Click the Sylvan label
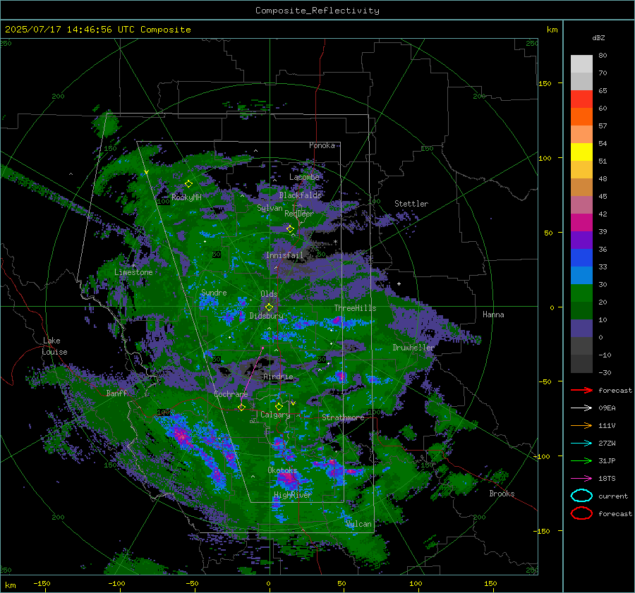The height and width of the screenshot is (593, 635). pos(270,208)
